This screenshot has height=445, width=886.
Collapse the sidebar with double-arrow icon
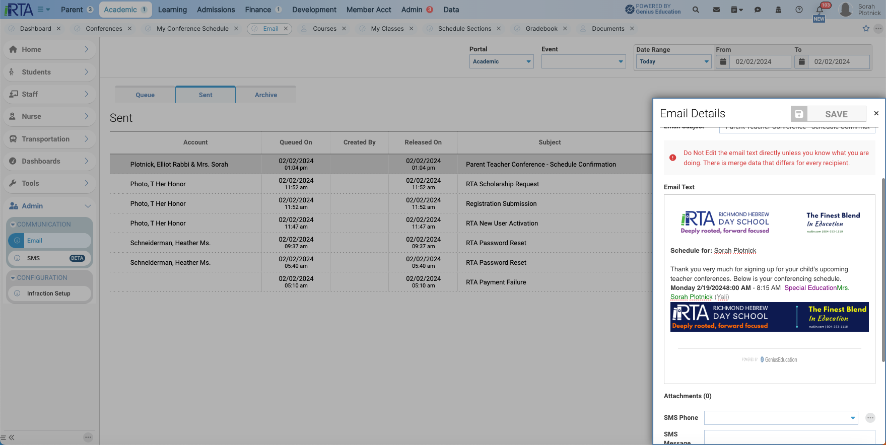click(12, 437)
